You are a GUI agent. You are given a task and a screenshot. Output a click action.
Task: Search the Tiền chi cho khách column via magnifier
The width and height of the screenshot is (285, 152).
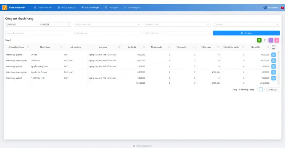243,47
